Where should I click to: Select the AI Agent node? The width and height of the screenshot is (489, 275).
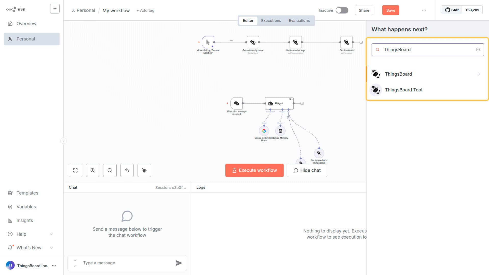(x=279, y=103)
